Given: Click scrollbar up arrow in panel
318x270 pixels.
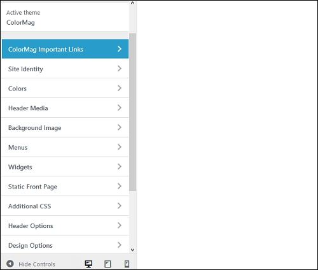Looking at the screenshot, I should [132, 3].
